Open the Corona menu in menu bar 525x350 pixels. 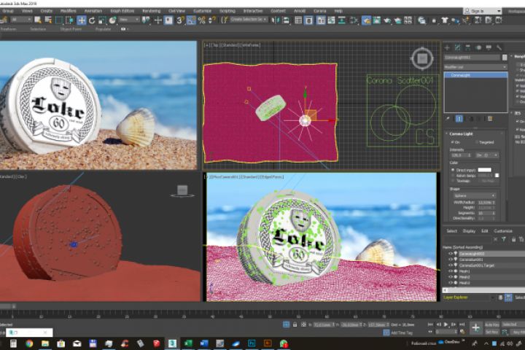[318, 11]
